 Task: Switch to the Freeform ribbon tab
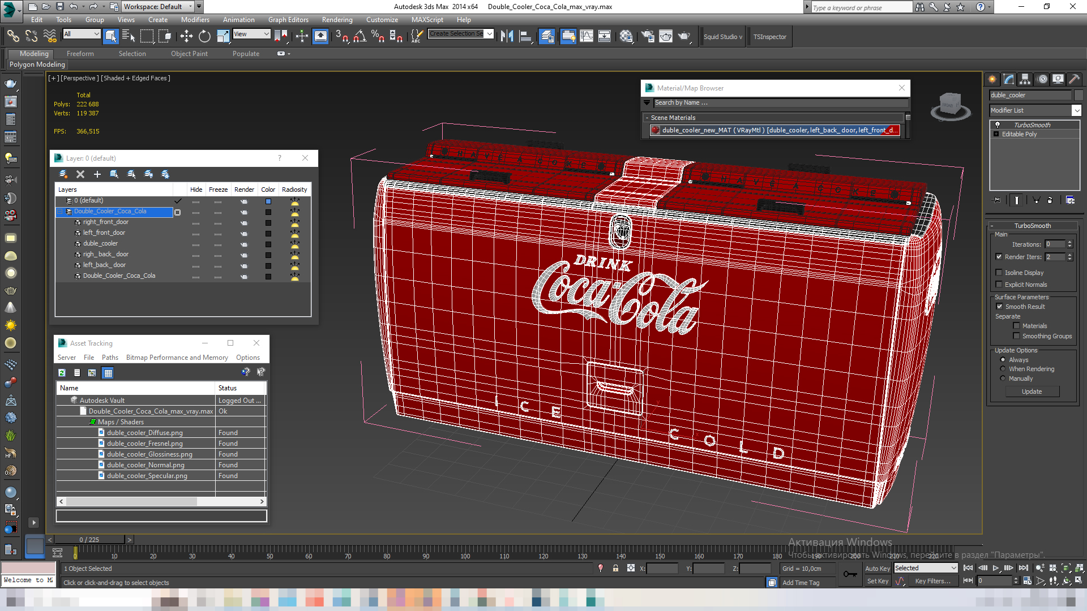point(80,54)
